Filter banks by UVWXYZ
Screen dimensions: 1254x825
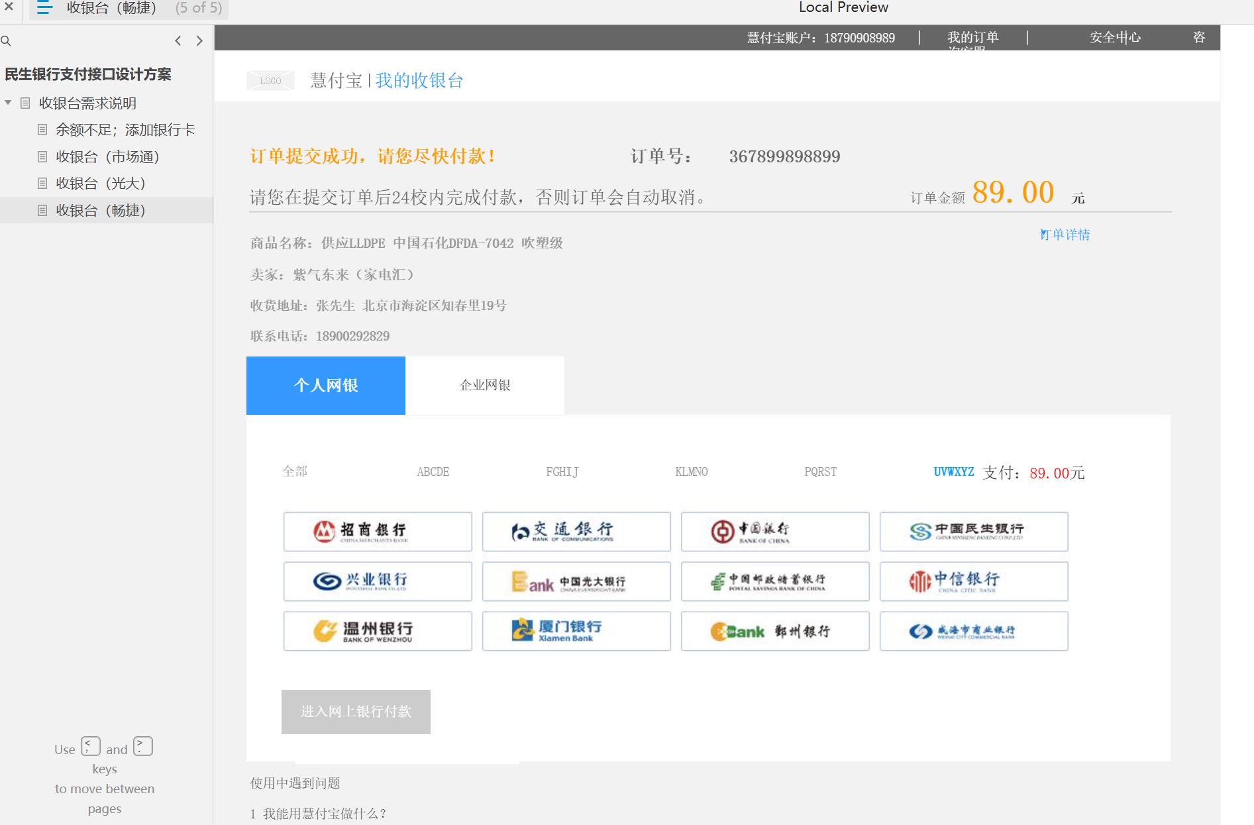(x=954, y=472)
